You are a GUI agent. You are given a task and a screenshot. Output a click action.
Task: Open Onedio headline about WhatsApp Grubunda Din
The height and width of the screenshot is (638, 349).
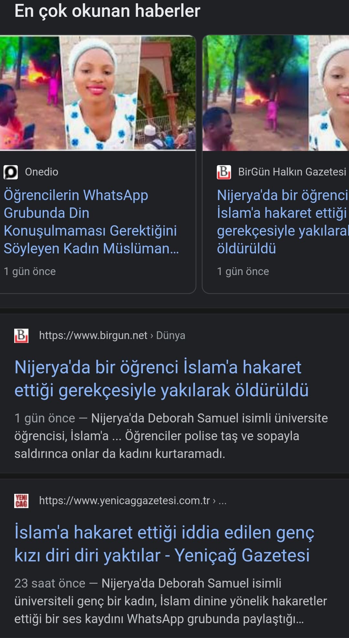(x=91, y=222)
